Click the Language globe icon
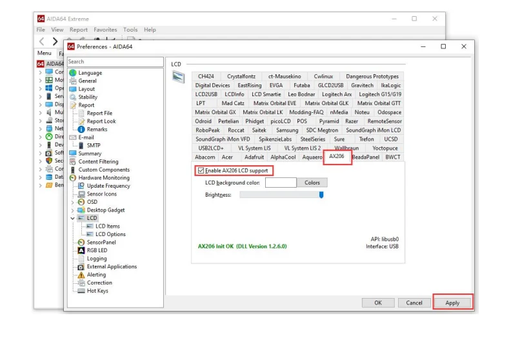Image resolution: width=520 pixels, height=338 pixels. tap(73, 73)
